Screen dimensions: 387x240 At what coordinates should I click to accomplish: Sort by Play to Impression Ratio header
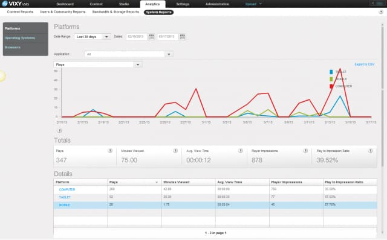(x=350, y=182)
